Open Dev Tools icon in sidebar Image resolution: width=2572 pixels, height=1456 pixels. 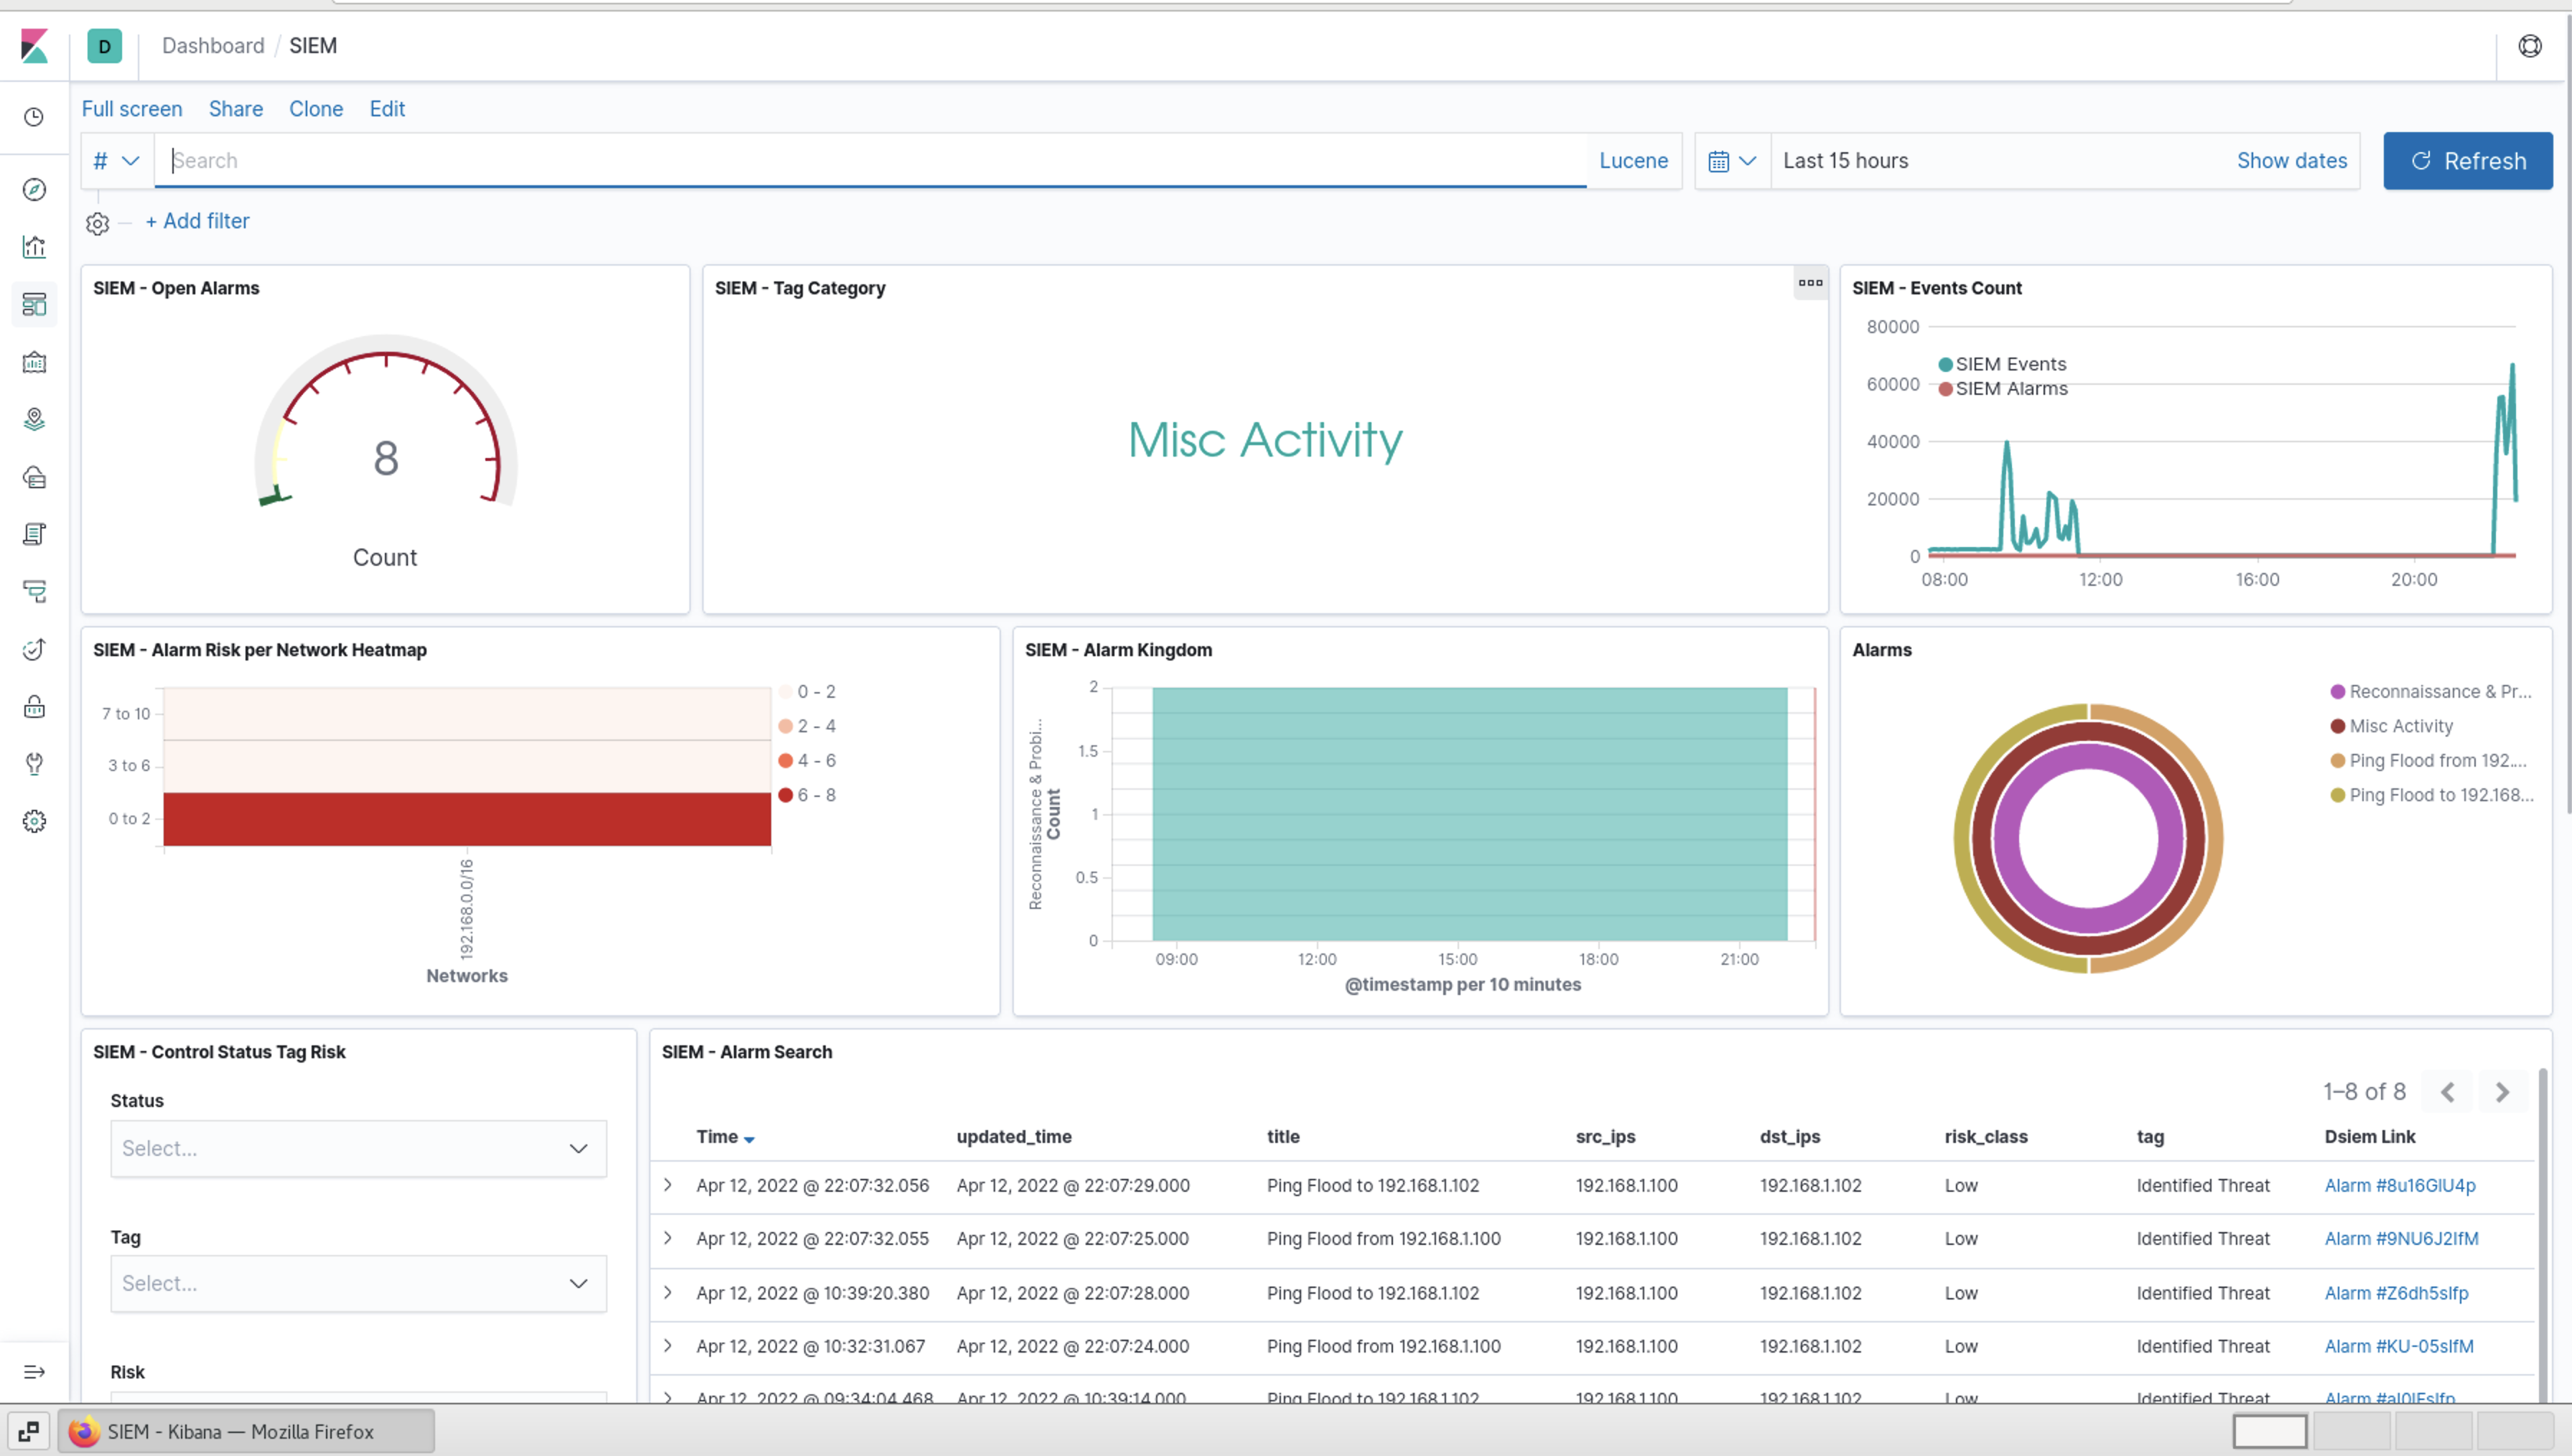click(34, 764)
